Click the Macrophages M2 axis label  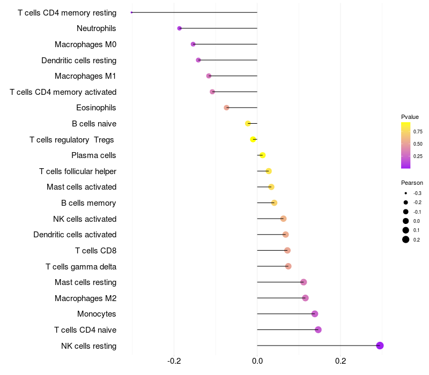(x=86, y=298)
